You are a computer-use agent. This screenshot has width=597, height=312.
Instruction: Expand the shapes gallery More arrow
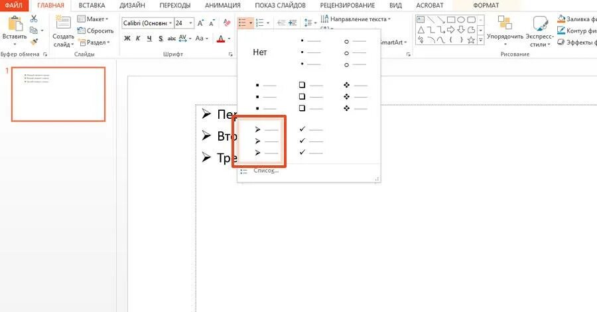(x=480, y=40)
